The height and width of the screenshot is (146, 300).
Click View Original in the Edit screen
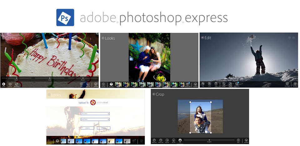[287, 84]
